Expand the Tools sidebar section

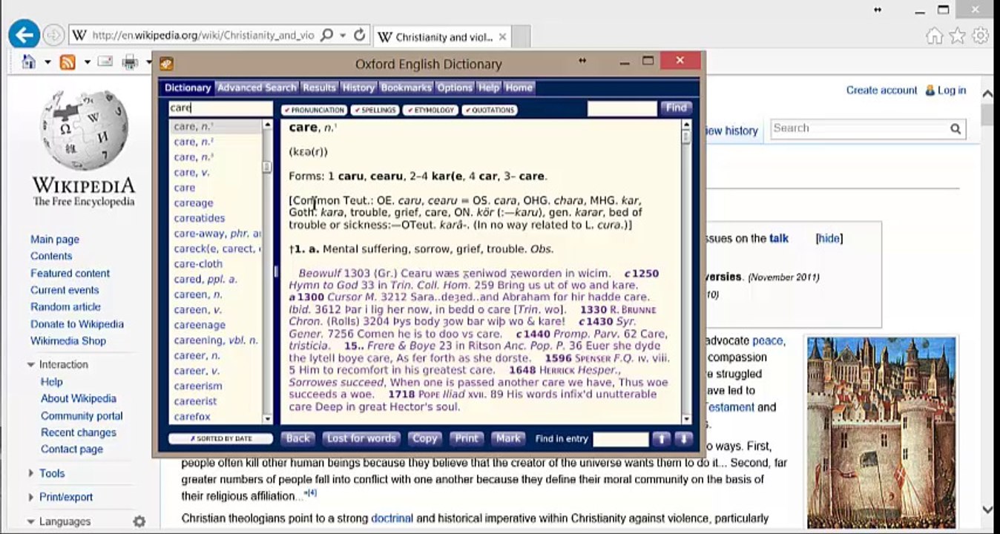coord(31,473)
